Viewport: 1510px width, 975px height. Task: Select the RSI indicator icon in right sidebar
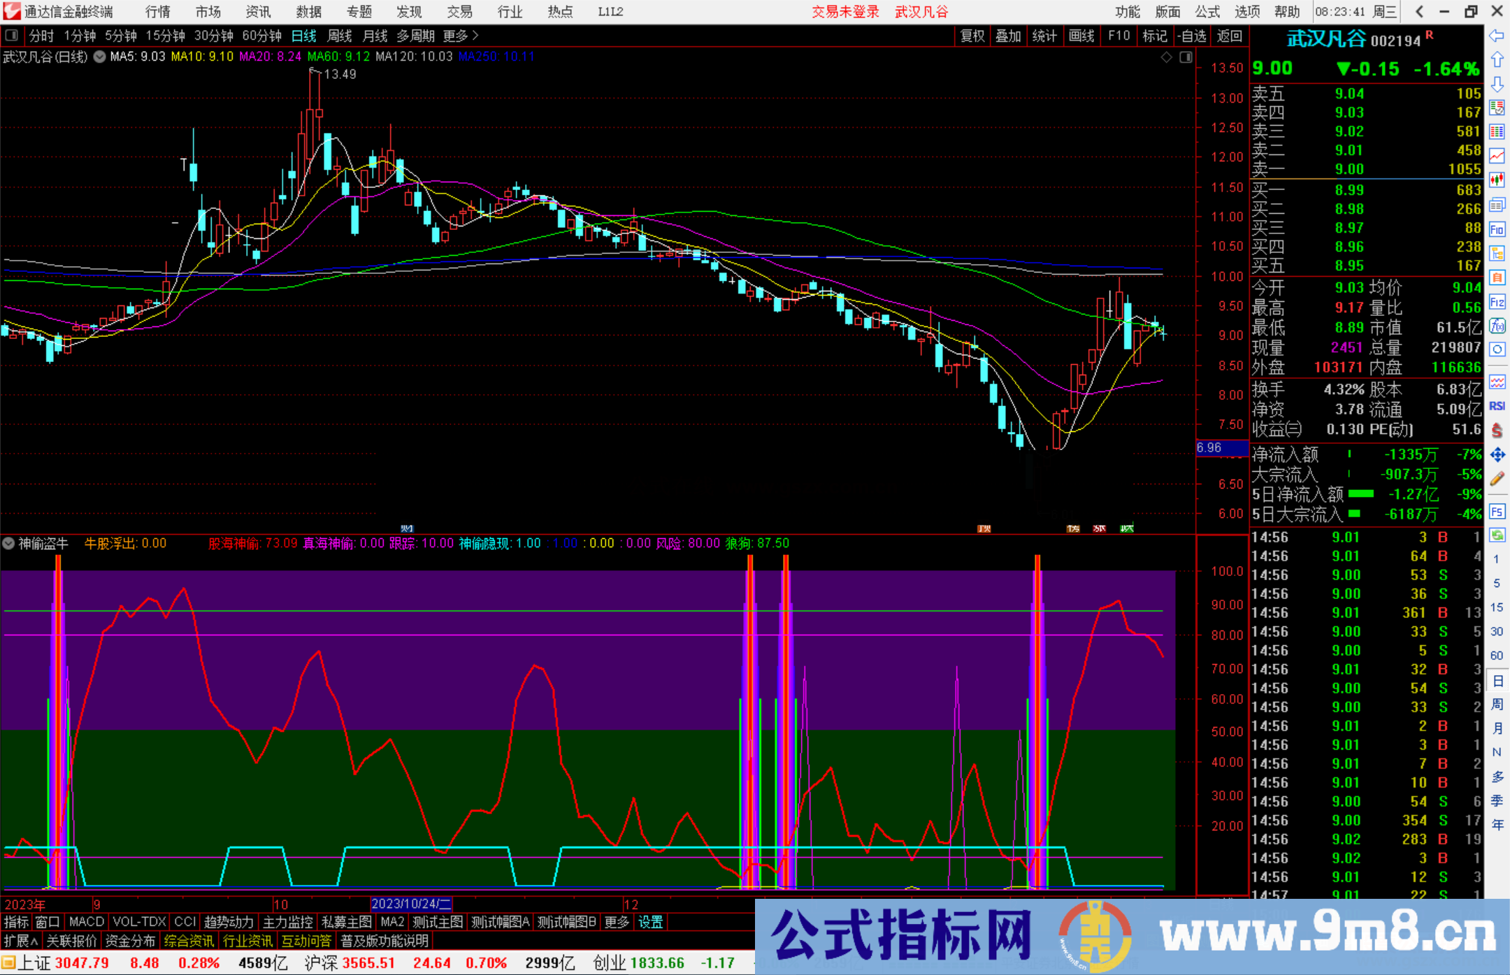(1497, 405)
